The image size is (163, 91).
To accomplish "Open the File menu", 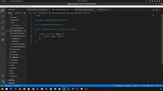I will 2,6.
